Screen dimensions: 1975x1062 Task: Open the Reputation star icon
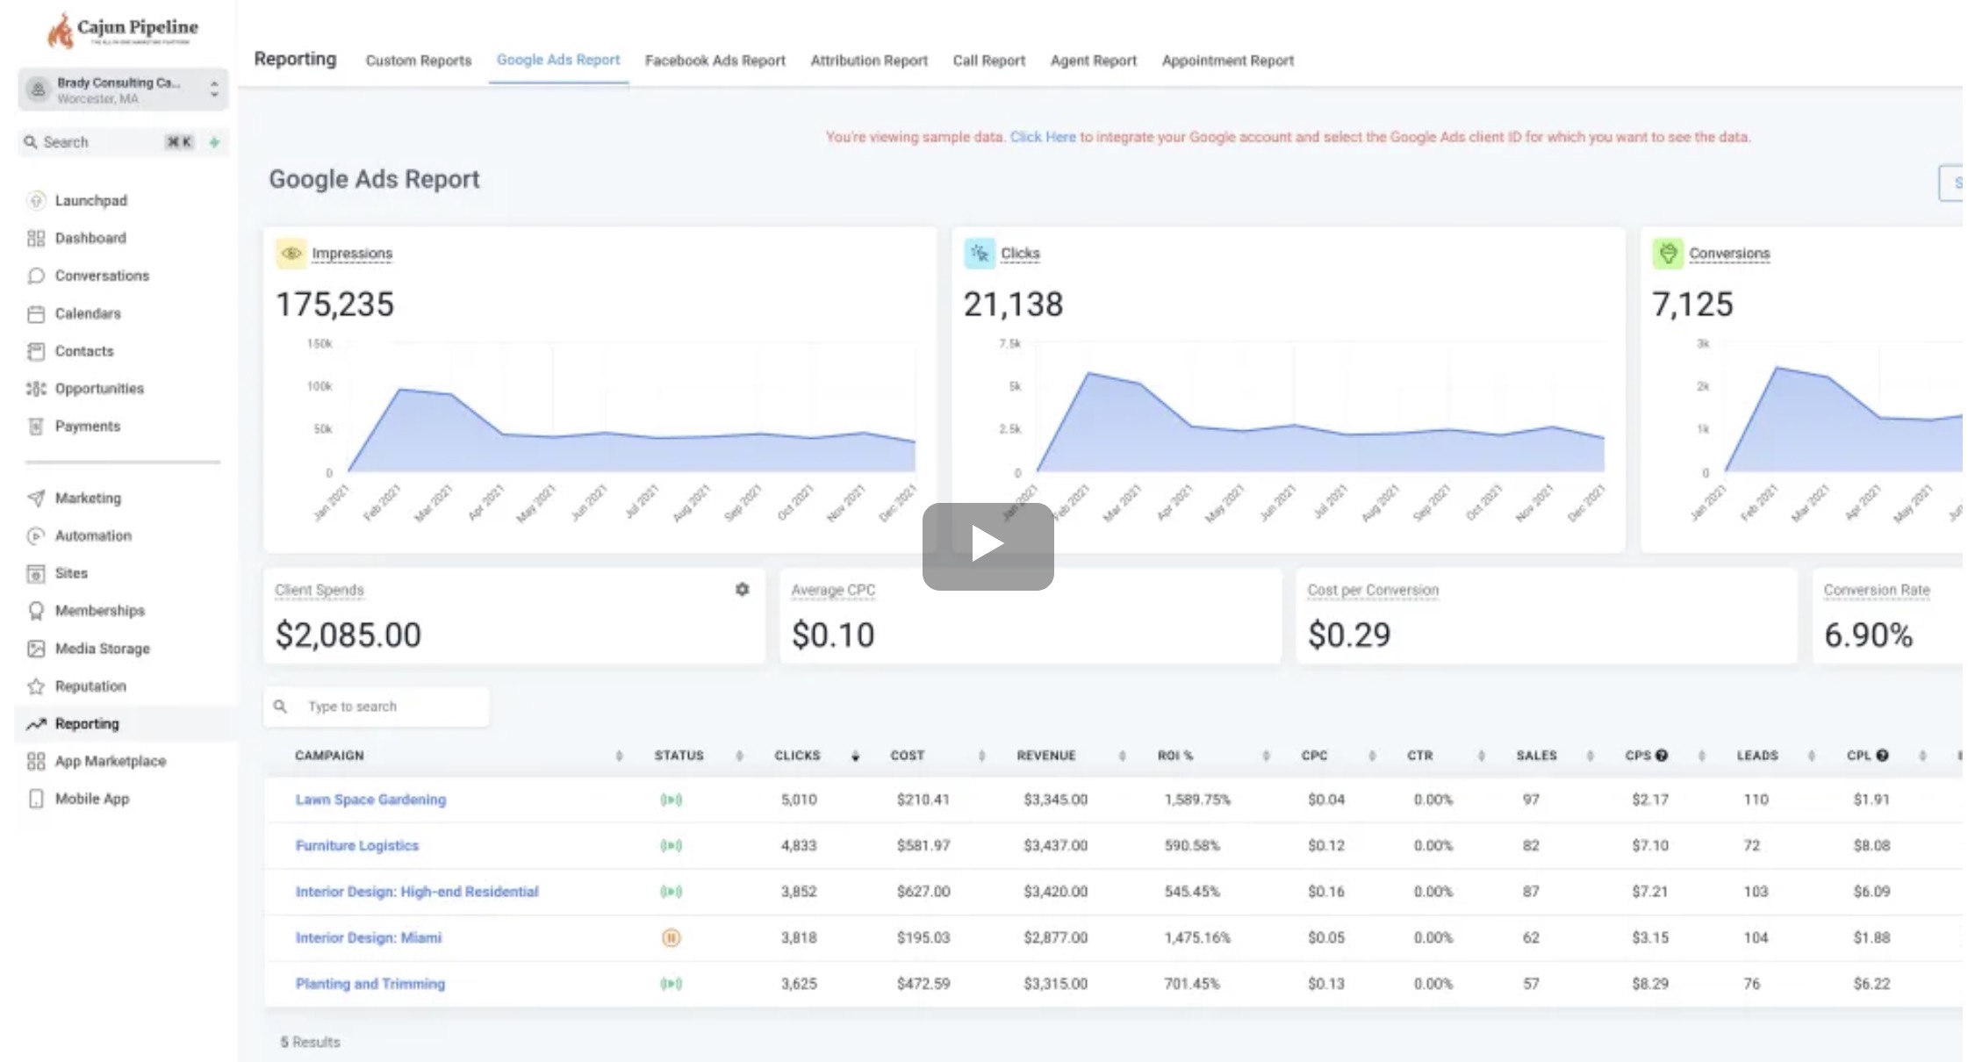click(36, 686)
